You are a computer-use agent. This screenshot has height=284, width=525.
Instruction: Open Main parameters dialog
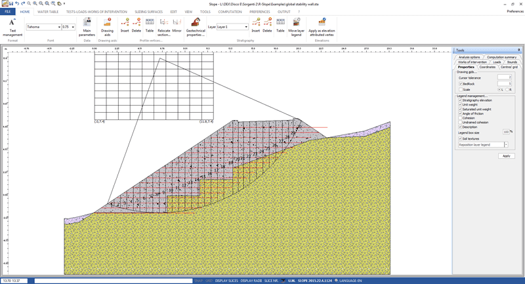[x=87, y=26]
